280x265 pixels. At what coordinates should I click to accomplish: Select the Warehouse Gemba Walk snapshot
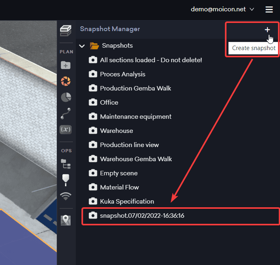(x=136, y=159)
